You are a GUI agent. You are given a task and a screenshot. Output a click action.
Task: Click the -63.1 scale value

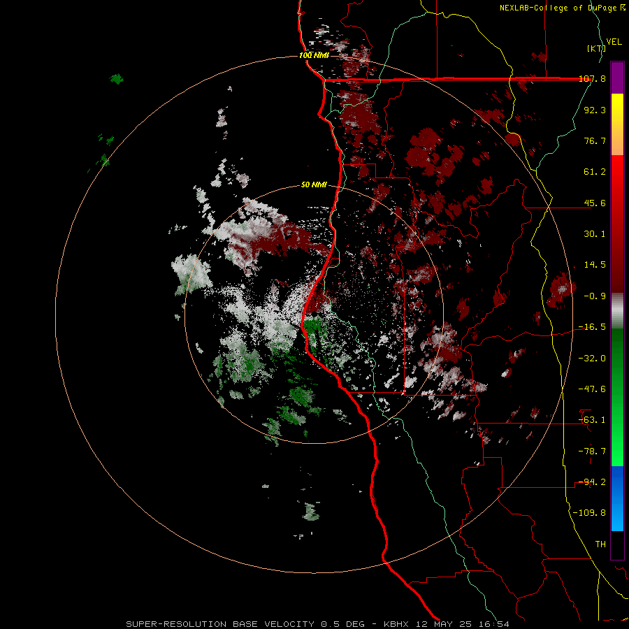click(x=592, y=420)
